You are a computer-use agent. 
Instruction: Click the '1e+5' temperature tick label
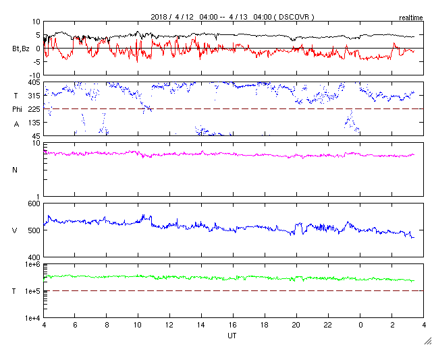coord(32,291)
